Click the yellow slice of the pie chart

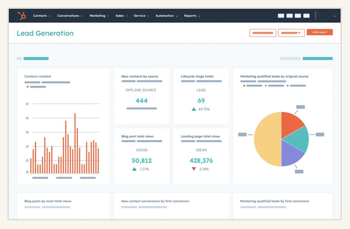coord(266,139)
